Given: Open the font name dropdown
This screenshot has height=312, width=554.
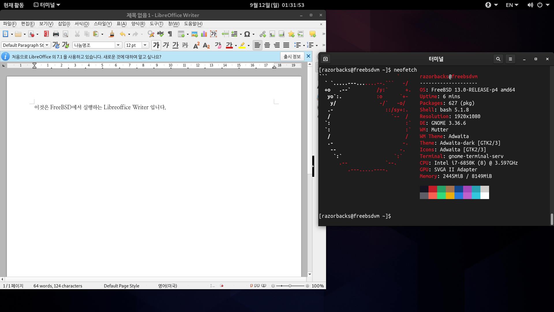Looking at the screenshot, I should coord(118,45).
